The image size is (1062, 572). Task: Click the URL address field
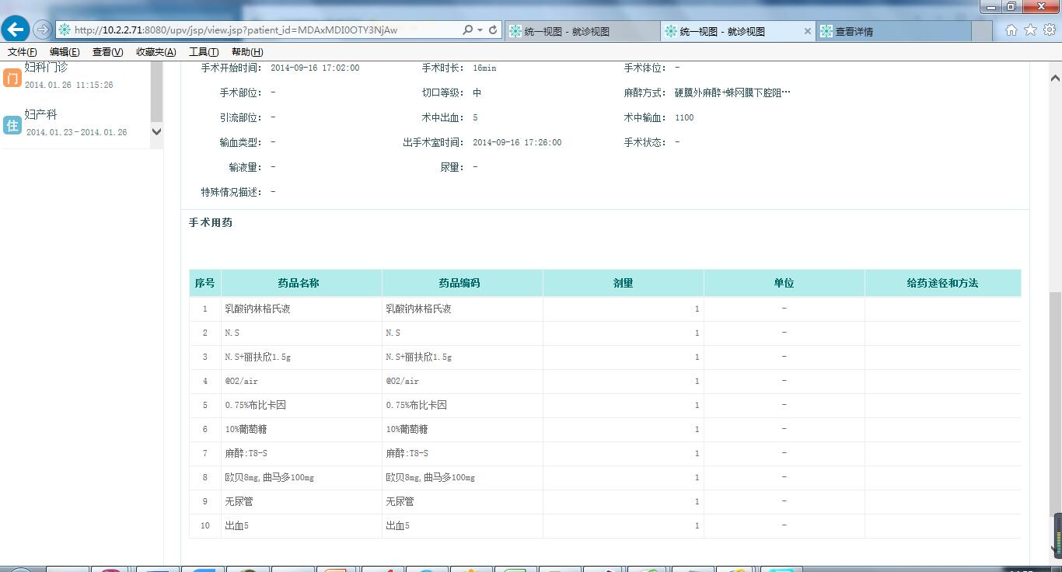pyautogui.click(x=257, y=30)
